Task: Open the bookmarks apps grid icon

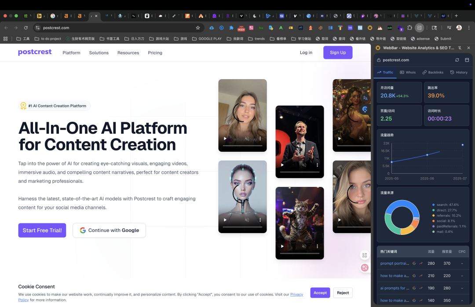Action: coord(5,39)
